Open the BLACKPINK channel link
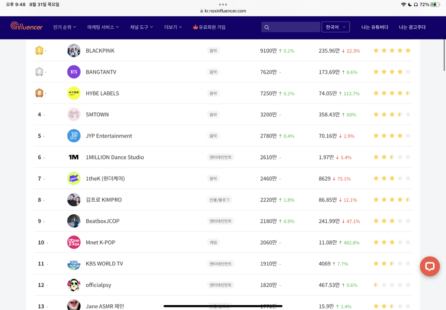Viewport: 446px width, 310px height. point(100,51)
